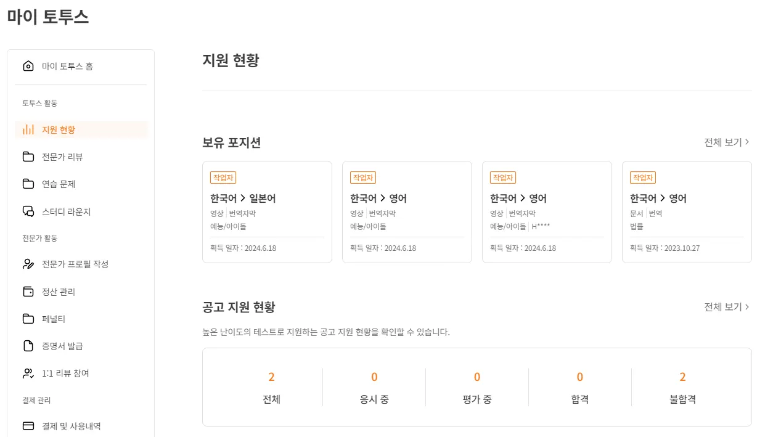Image resolution: width=781 pixels, height=437 pixels.
Task: Click the folder icon next to 전문가 리뷰
Action: pyautogui.click(x=28, y=157)
